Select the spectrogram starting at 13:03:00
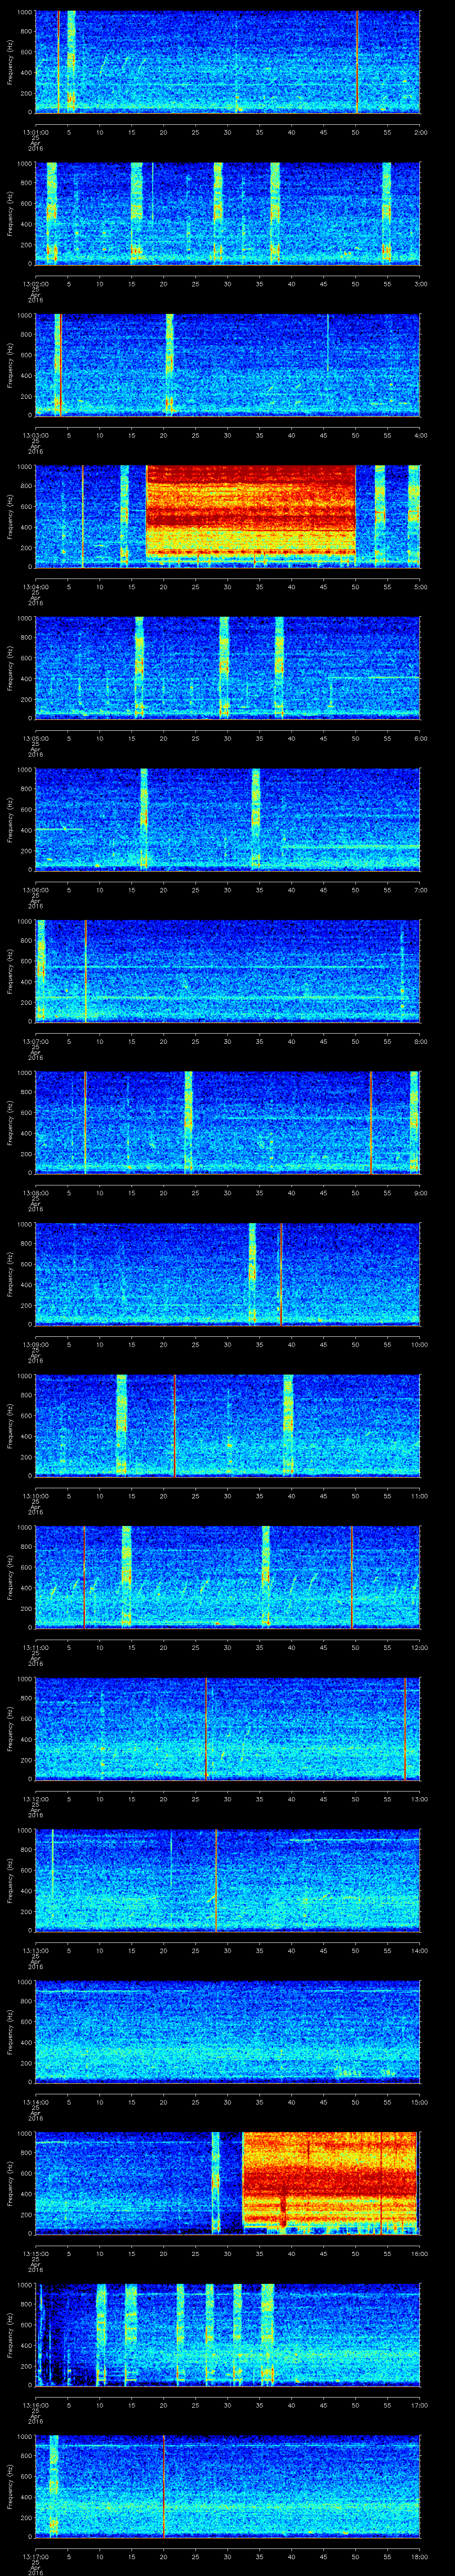This screenshot has height=2576, width=455. [x=227, y=365]
